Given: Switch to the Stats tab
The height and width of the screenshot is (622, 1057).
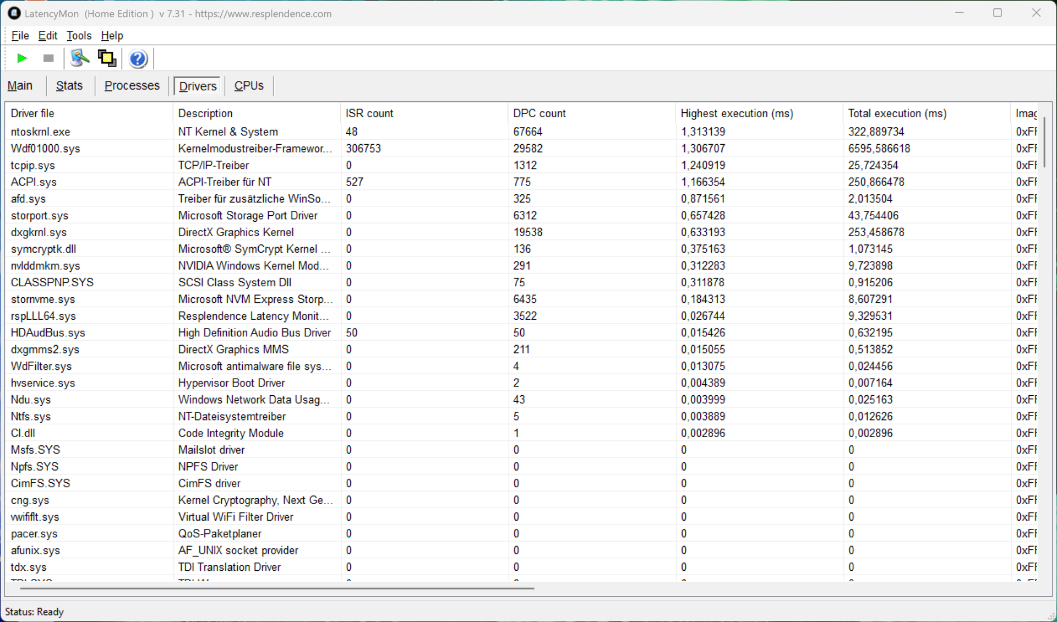Looking at the screenshot, I should [69, 86].
